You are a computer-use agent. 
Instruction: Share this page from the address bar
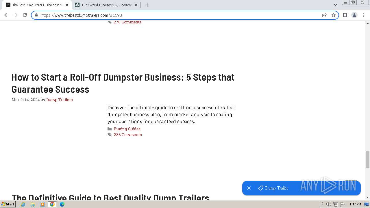(324, 15)
